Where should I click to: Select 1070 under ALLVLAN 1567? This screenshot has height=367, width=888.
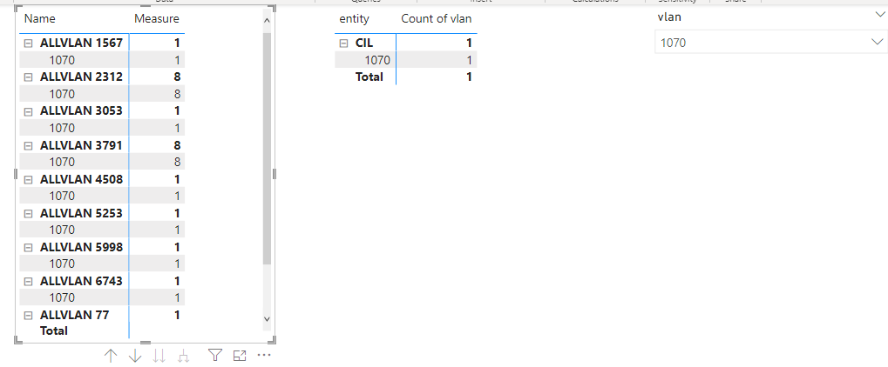pyautogui.click(x=62, y=60)
